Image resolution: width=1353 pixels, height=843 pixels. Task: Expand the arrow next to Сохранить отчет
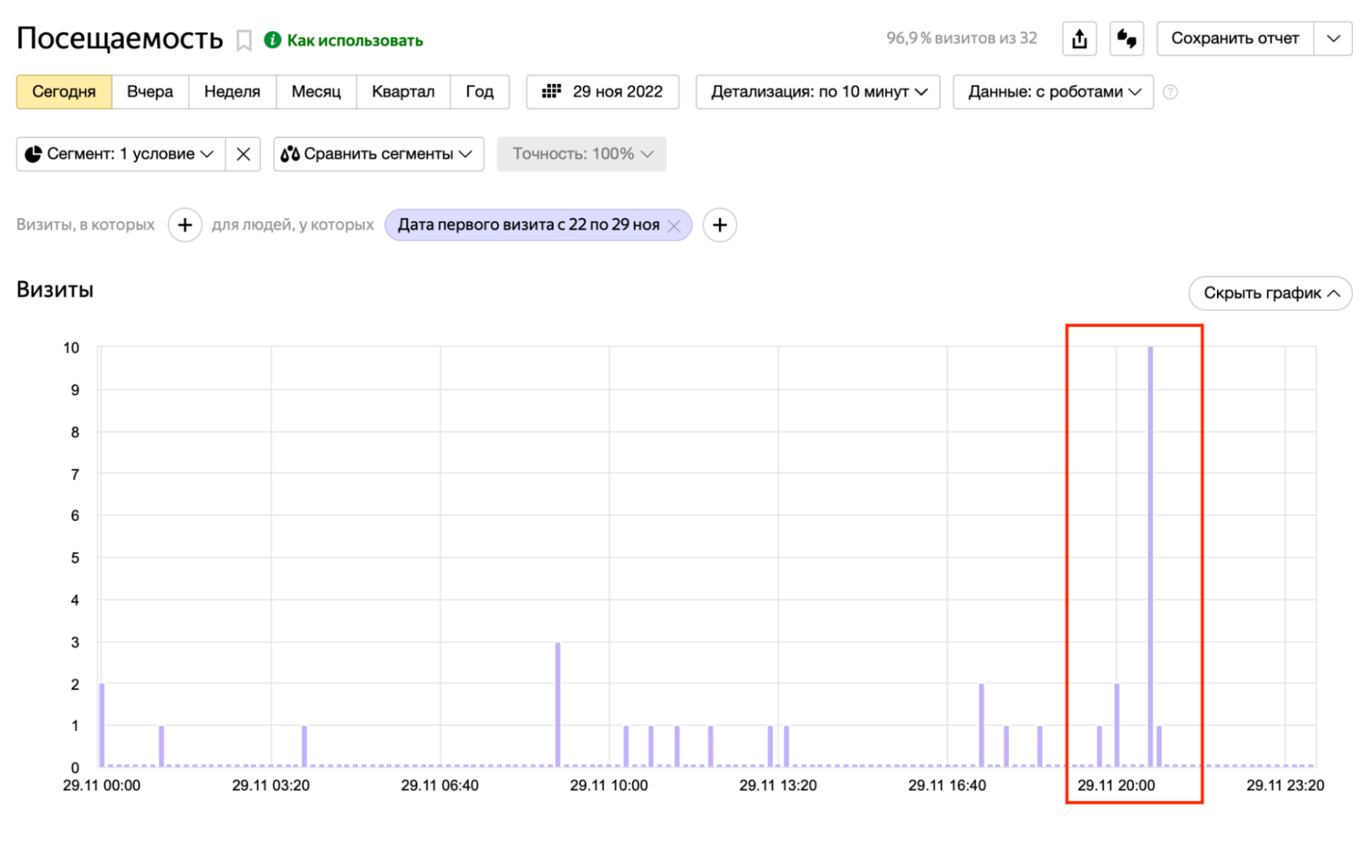(x=1333, y=39)
